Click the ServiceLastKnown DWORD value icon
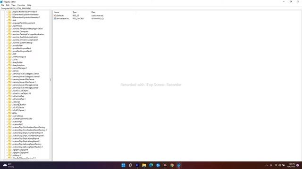302x169 pixels. click(55, 19)
